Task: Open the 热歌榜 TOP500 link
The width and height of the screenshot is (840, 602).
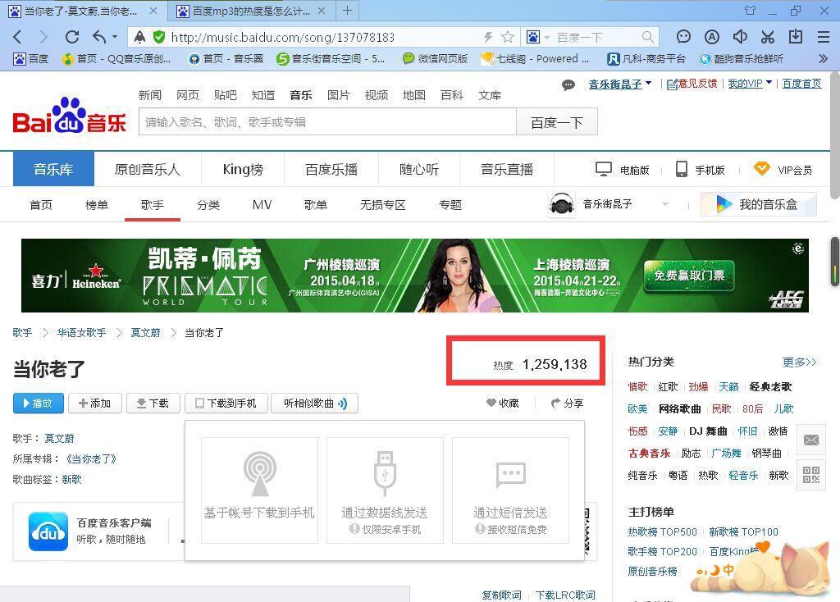Action: 662,531
